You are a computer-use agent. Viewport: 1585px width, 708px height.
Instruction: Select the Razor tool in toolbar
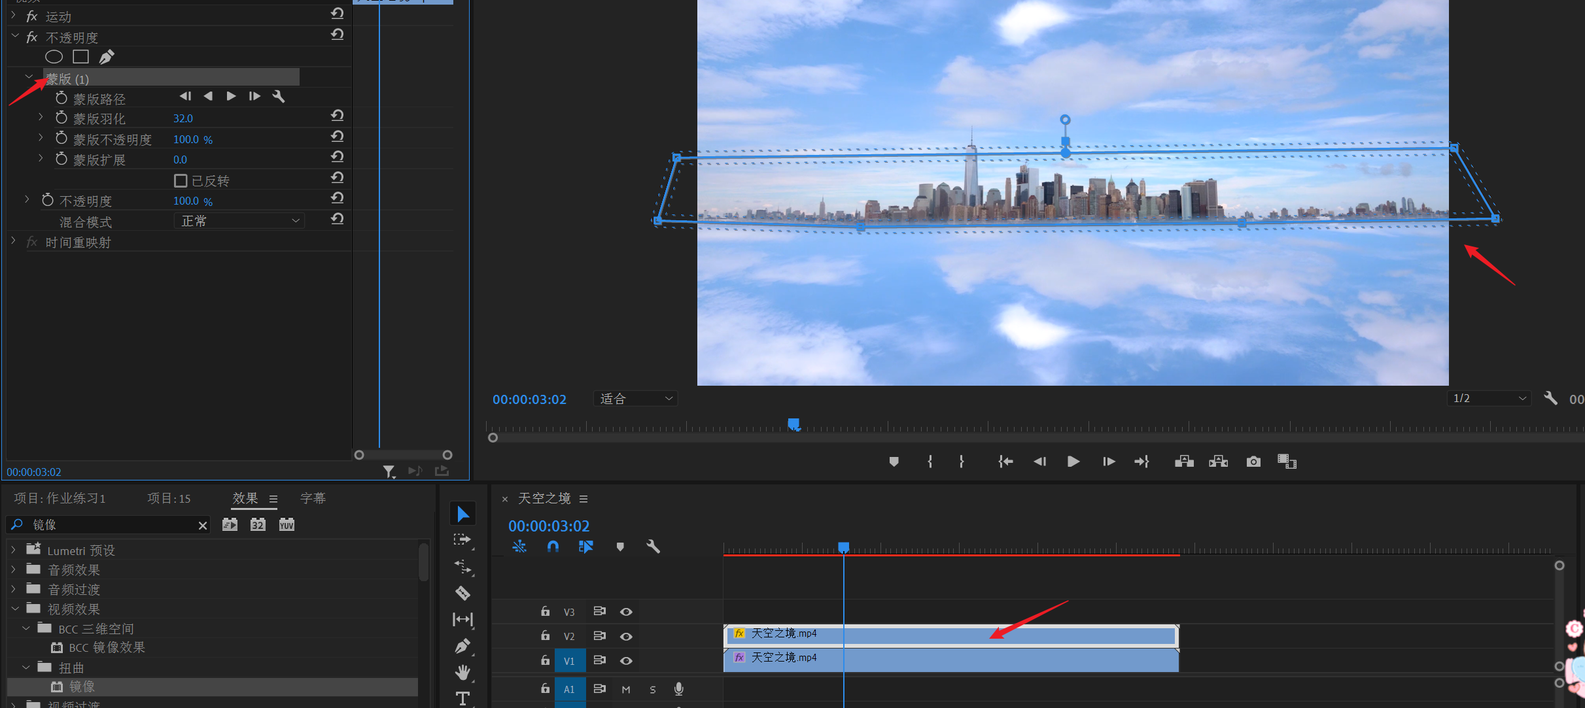462,593
